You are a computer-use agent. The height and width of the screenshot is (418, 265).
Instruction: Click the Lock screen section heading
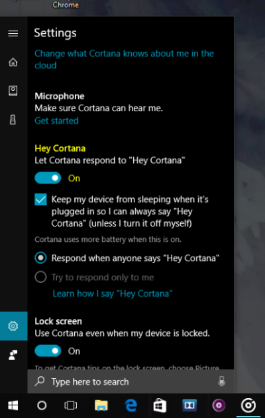tap(58, 321)
